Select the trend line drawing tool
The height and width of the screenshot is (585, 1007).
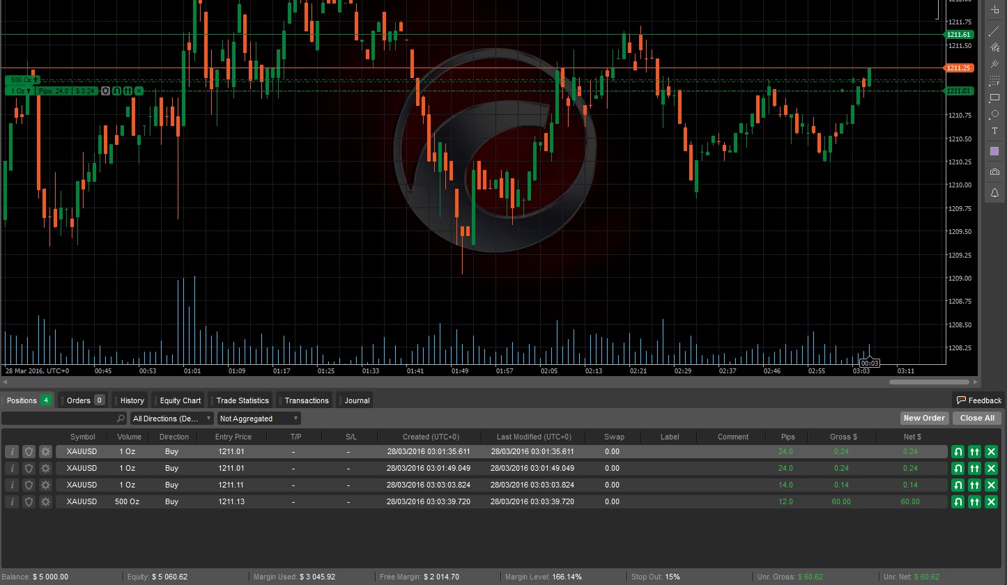point(994,31)
